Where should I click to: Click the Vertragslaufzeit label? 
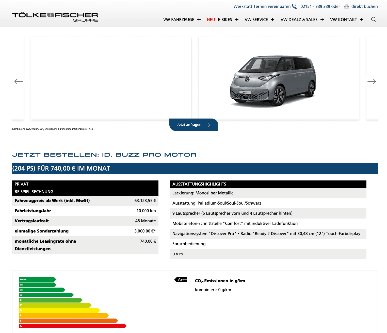(32, 221)
